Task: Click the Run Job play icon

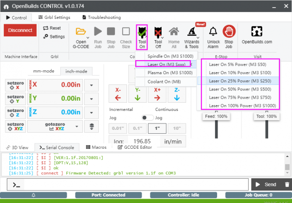Action: pyautogui.click(x=98, y=31)
